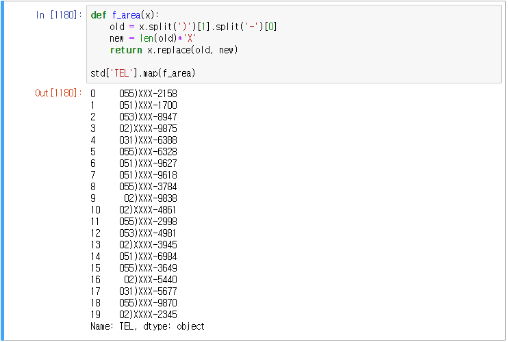Viewport: 508px width, 342px height.
Task: Click the std['TEL'].map(f_area) line
Action: 143,73
